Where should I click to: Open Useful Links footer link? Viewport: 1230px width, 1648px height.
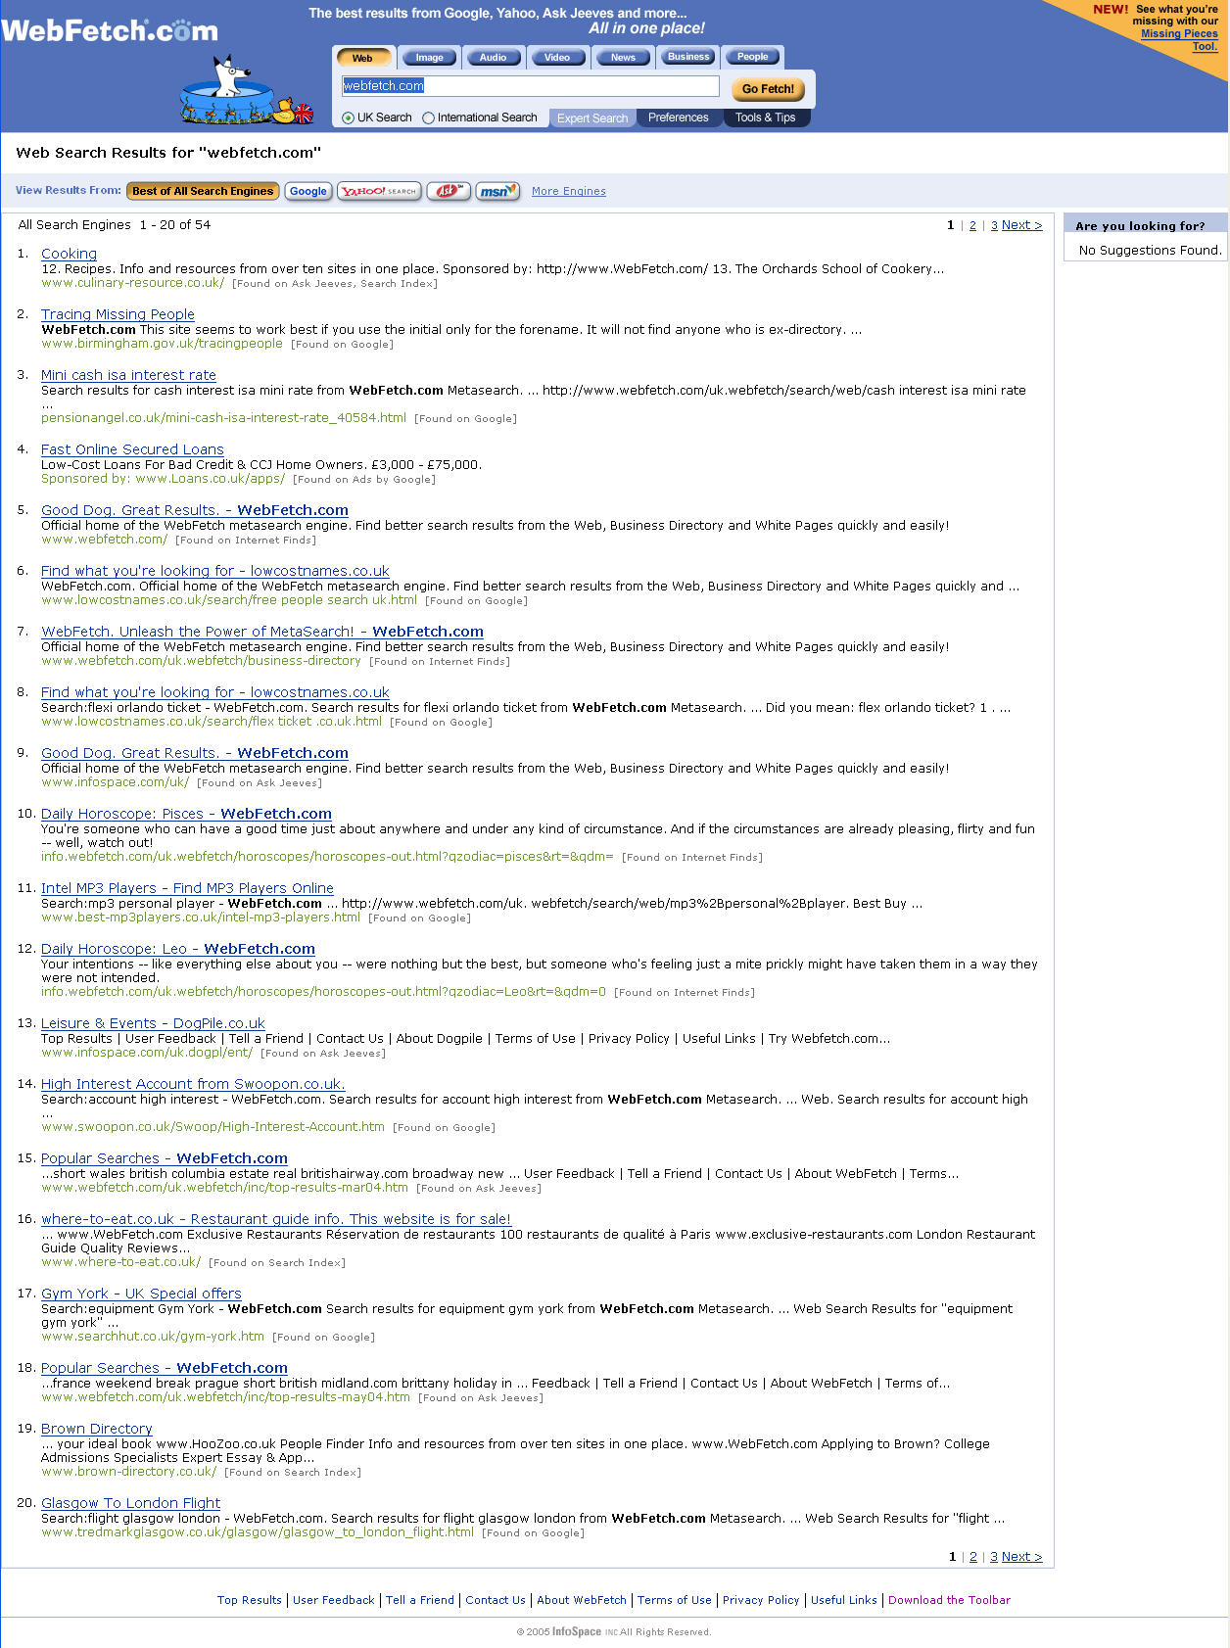tap(844, 1600)
